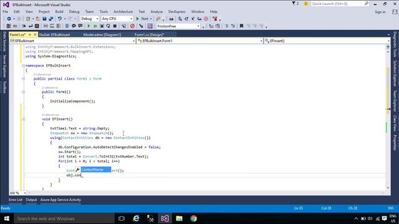399x224 pixels.
Task: Open the Error List panel tab
Action: pyautogui.click(x=15, y=200)
